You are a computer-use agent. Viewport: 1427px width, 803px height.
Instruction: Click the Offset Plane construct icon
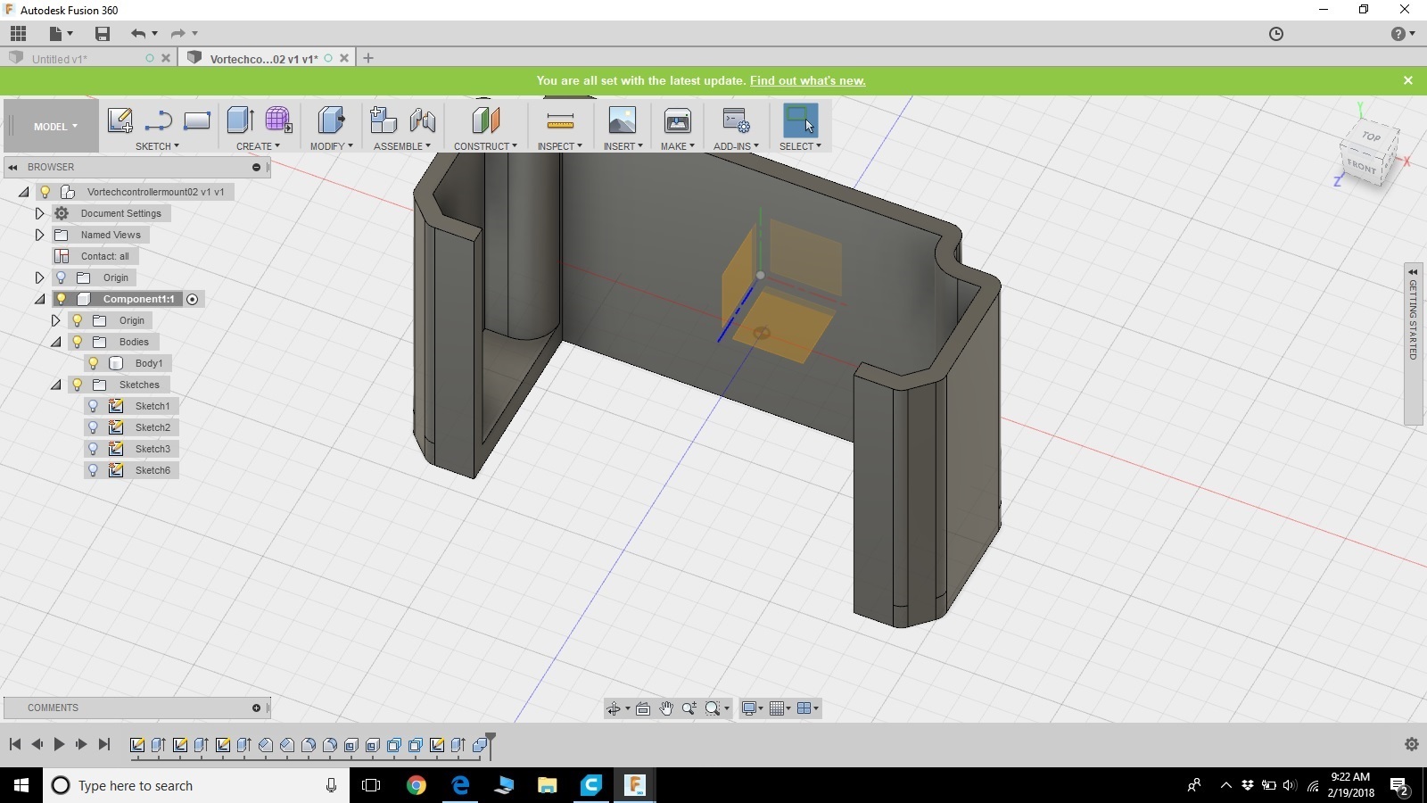tap(485, 120)
